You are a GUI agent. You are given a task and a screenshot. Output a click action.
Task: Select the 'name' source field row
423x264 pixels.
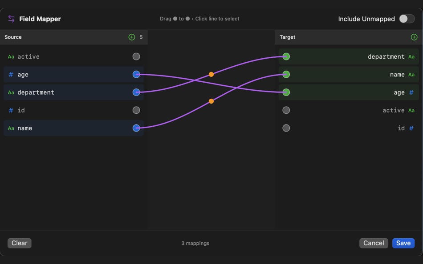(67, 128)
